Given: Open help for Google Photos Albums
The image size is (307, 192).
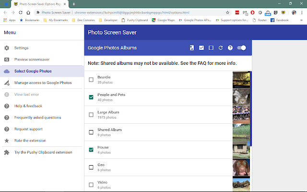Looking at the screenshot, I should click(230, 48).
